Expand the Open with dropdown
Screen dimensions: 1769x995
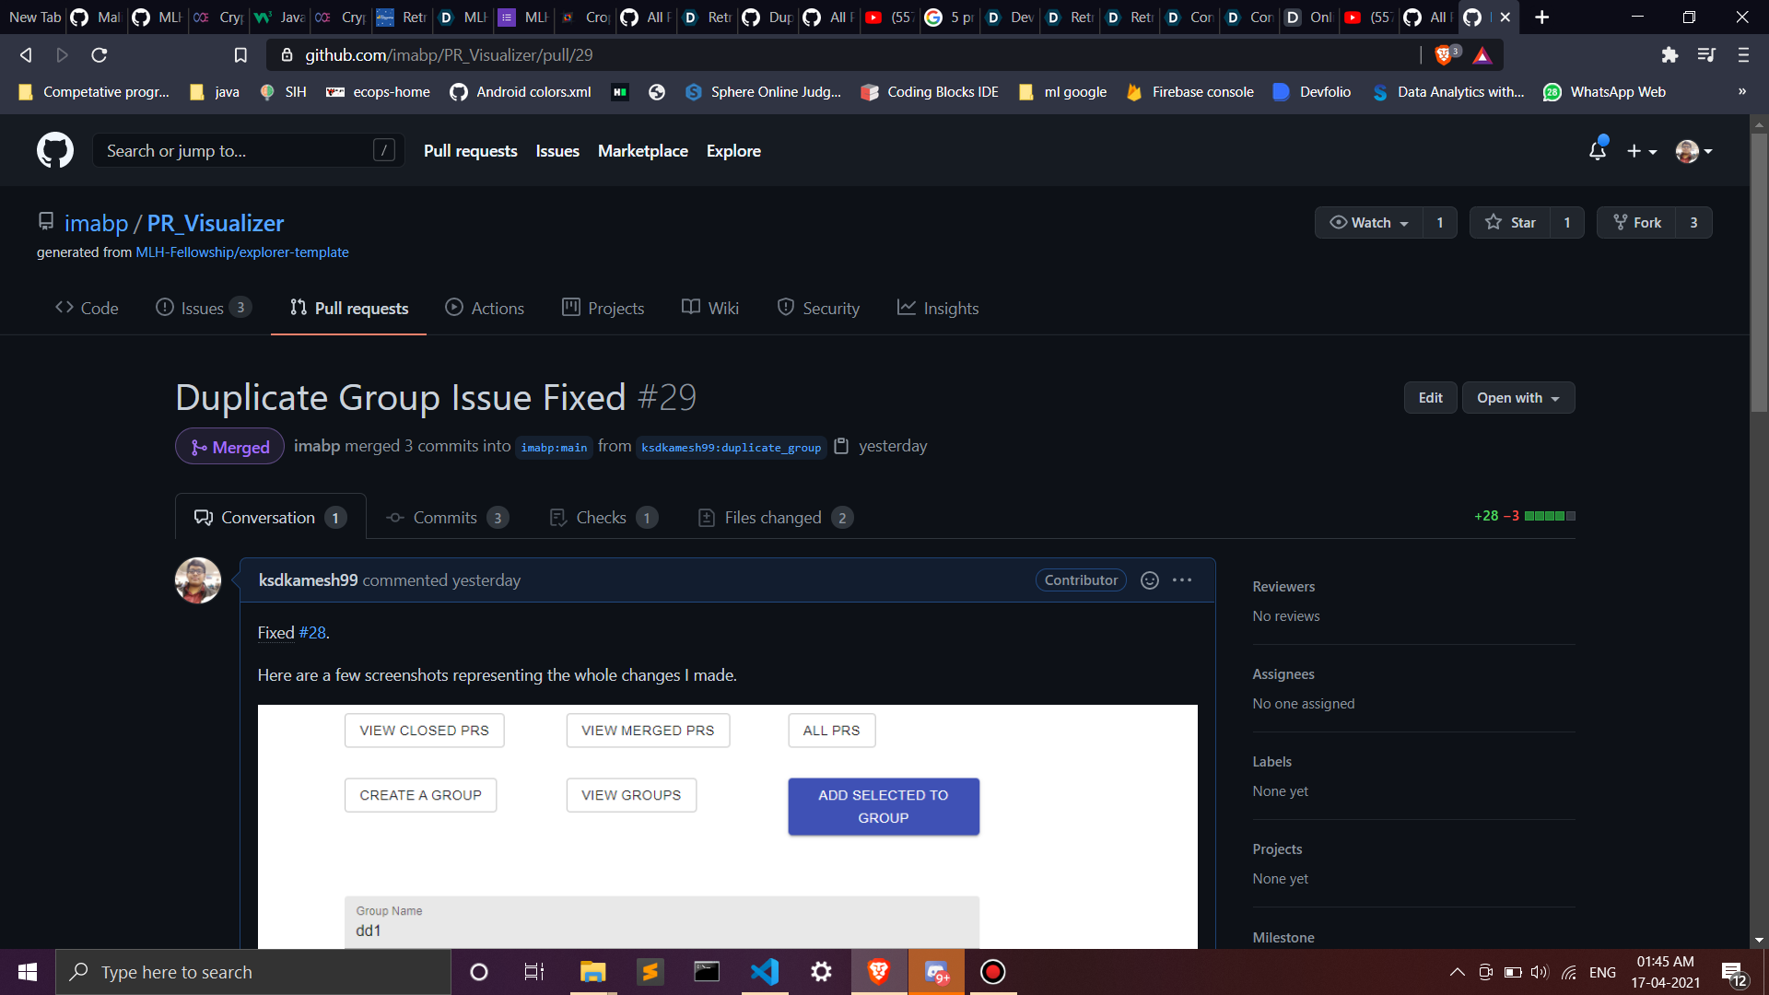1517,398
